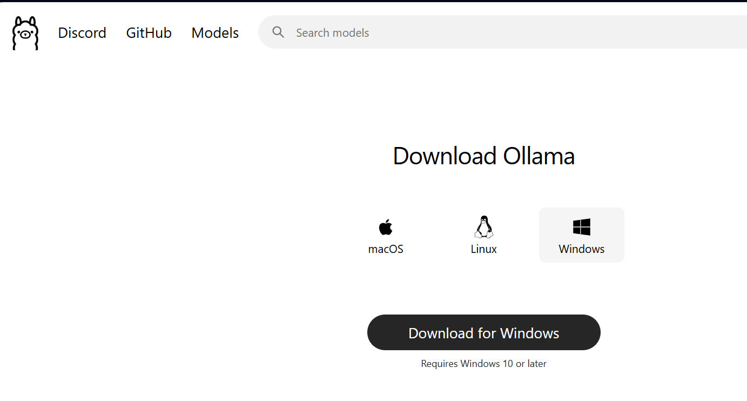
Task: Open the GitHub link in header
Action: click(x=149, y=33)
